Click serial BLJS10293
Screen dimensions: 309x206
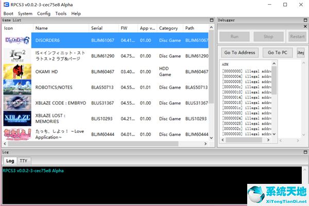[101, 118]
